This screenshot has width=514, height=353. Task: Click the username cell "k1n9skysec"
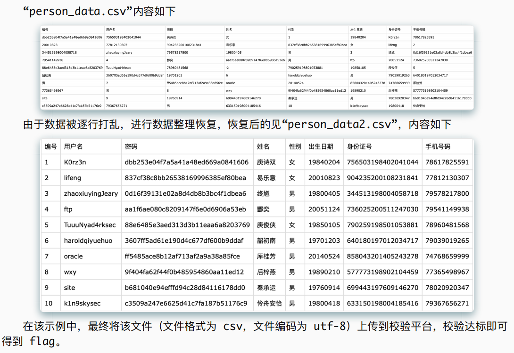point(83,303)
